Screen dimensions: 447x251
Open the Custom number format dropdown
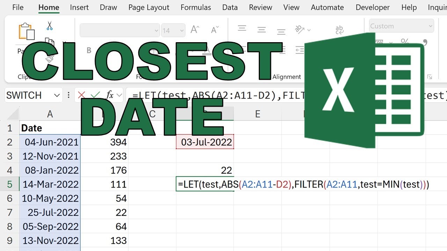pyautogui.click(x=430, y=26)
